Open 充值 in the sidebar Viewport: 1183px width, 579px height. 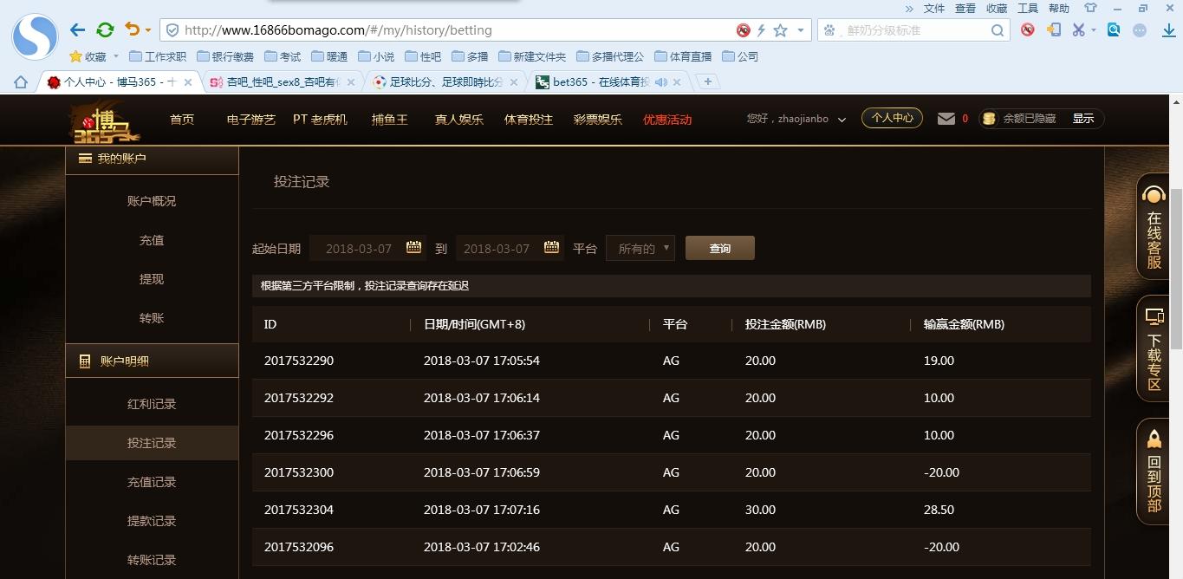(152, 240)
